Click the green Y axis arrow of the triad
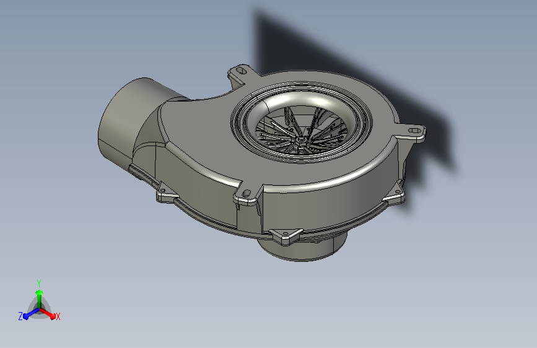Image resolution: width=537 pixels, height=348 pixels. pyautogui.click(x=39, y=299)
